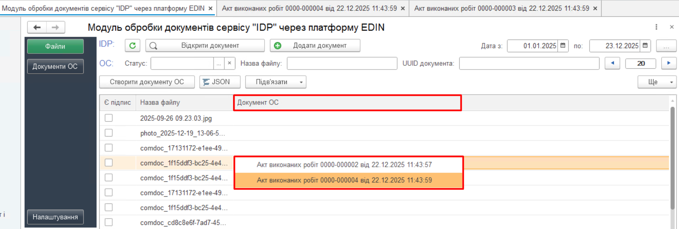Click the green refresh icon next to IDP
Screen dimensions: 679x229
[x=133, y=46]
